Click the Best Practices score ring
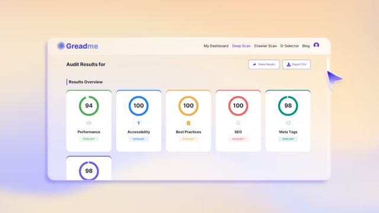 tap(188, 106)
